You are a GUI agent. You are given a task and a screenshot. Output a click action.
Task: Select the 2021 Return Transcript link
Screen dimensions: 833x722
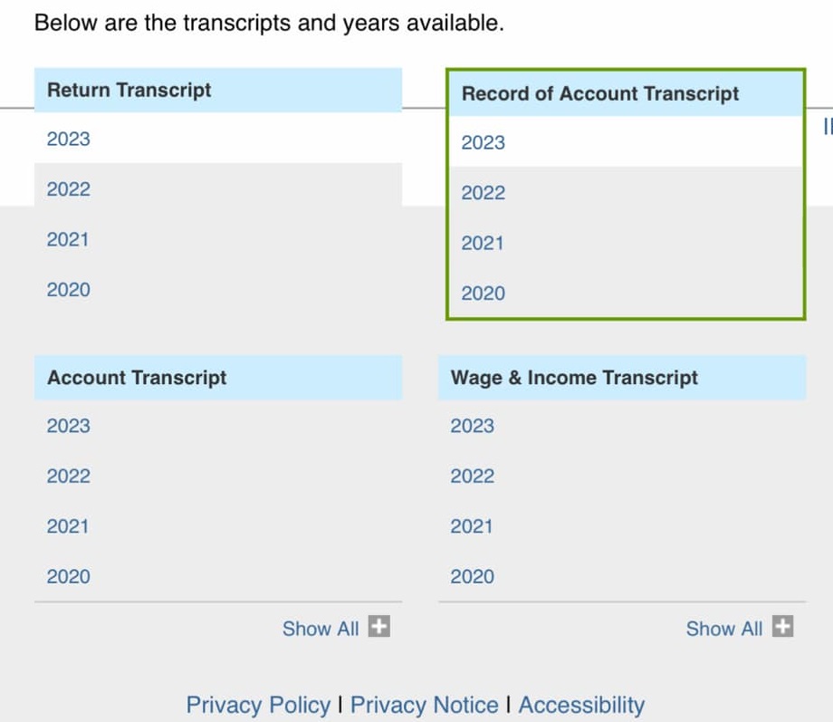point(68,239)
